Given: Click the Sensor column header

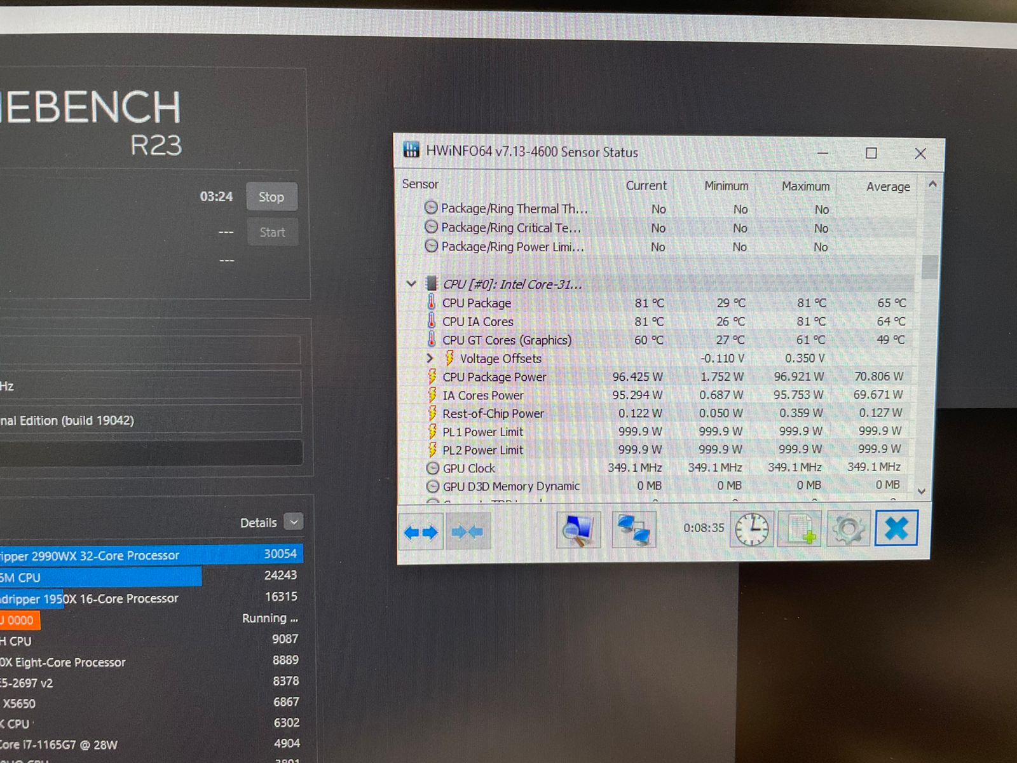Looking at the screenshot, I should coord(420,184).
